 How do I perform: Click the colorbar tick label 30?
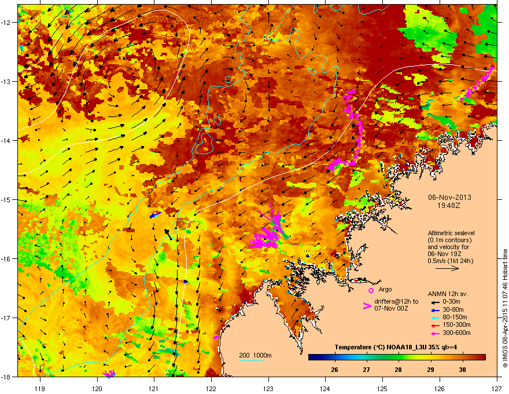462,370
